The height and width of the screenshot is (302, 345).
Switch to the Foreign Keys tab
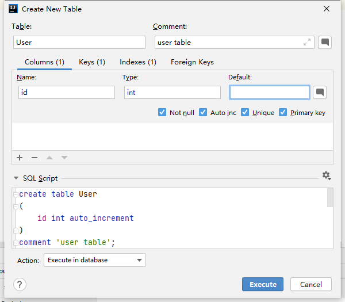[x=192, y=62]
